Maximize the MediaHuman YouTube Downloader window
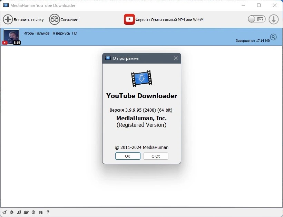 pos(259,5)
